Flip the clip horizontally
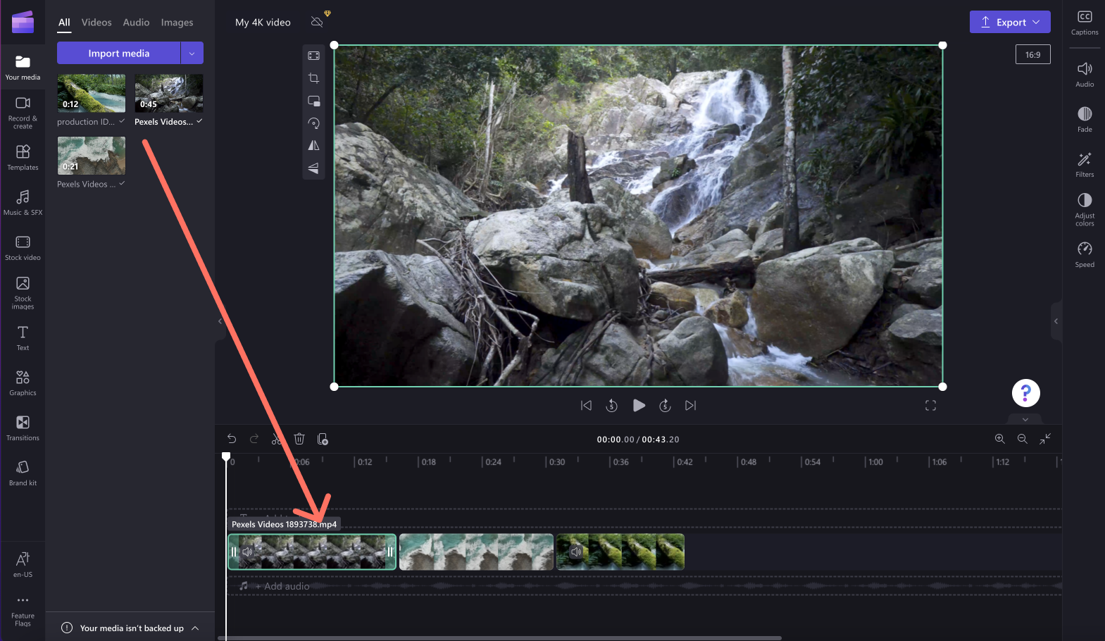The image size is (1105, 641). pyautogui.click(x=313, y=146)
